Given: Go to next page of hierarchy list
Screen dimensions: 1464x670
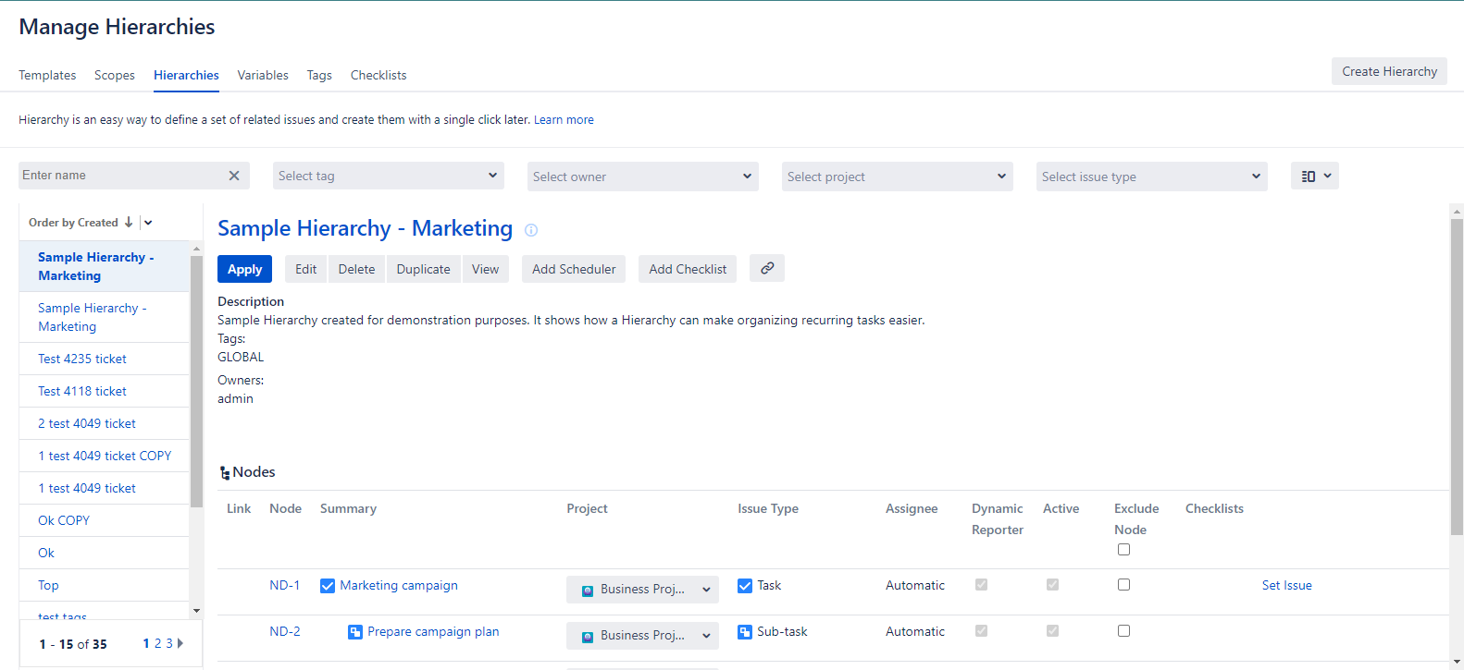Looking at the screenshot, I should [x=180, y=643].
